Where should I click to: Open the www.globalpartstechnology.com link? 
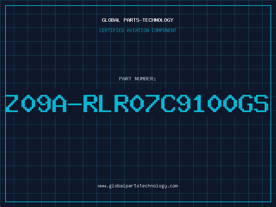138,186
